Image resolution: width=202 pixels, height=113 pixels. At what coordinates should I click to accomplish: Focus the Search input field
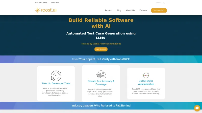159,3
